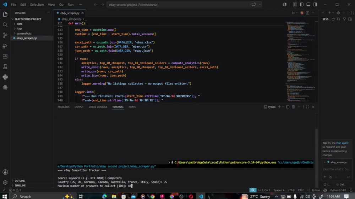Open editor More Actions ellipsis
Viewport: 355px width, 199px height.
click(x=313, y=13)
